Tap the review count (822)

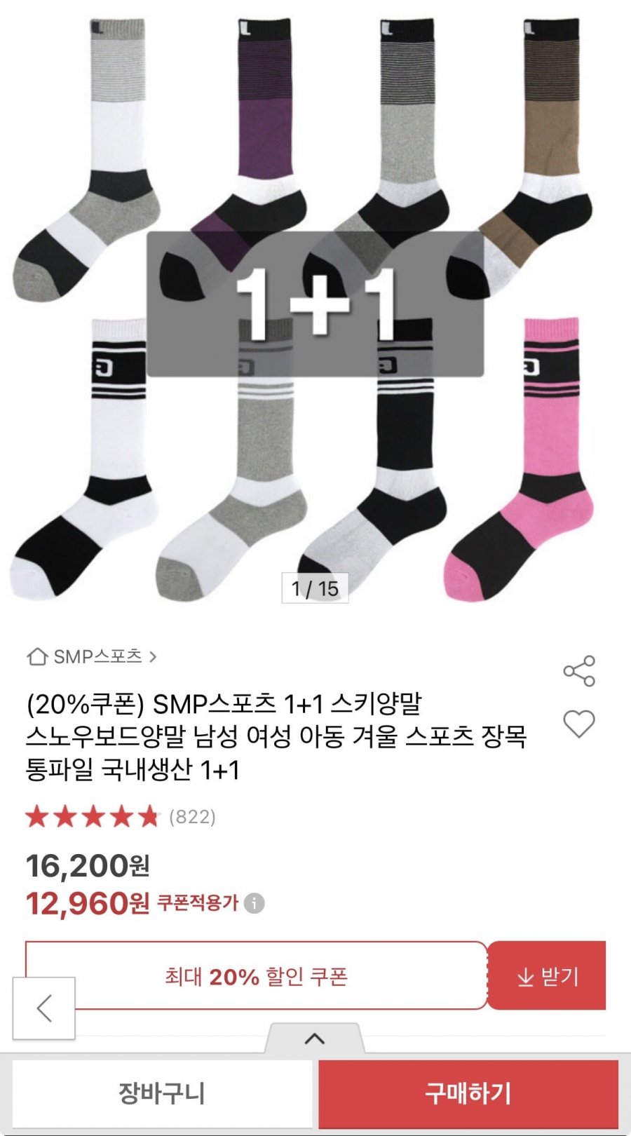[192, 817]
